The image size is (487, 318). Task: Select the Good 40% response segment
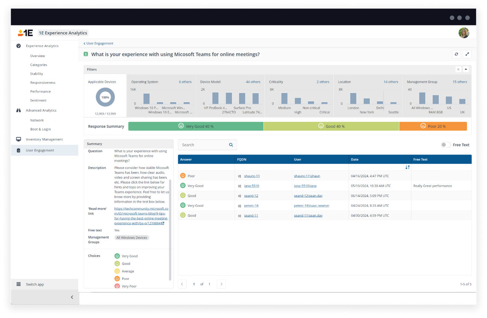(x=331, y=126)
